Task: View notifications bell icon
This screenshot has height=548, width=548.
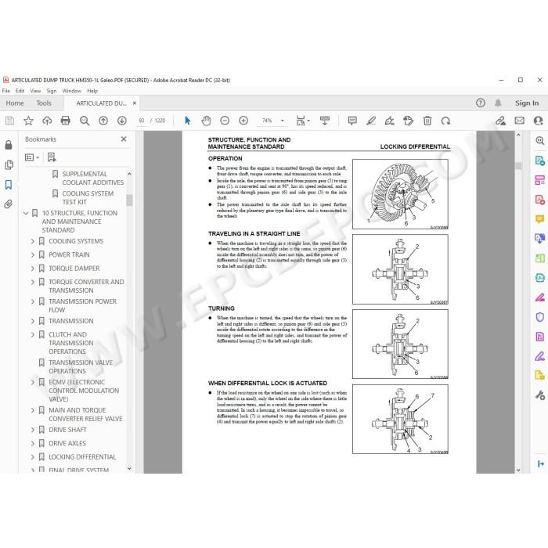Action: (x=498, y=103)
